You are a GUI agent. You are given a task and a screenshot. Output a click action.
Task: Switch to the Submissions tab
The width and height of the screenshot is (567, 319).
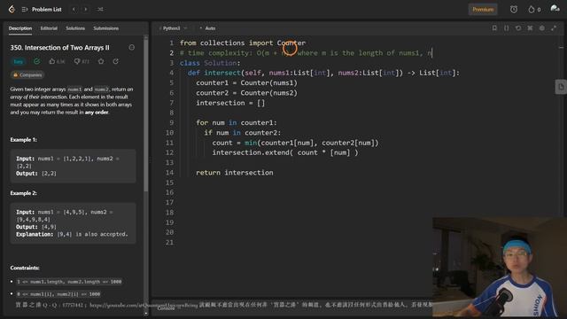[106, 28]
